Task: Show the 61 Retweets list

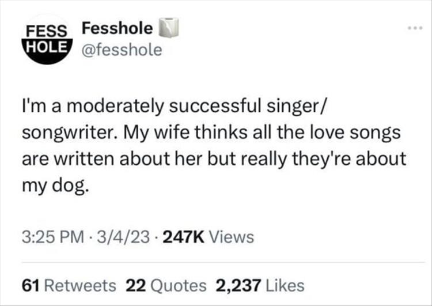Action: click(x=69, y=285)
